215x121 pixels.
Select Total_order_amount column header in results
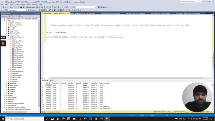coord(104,83)
